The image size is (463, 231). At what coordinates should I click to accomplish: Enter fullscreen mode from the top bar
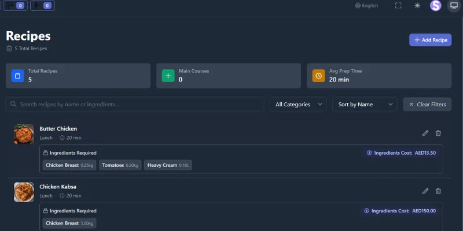click(398, 6)
